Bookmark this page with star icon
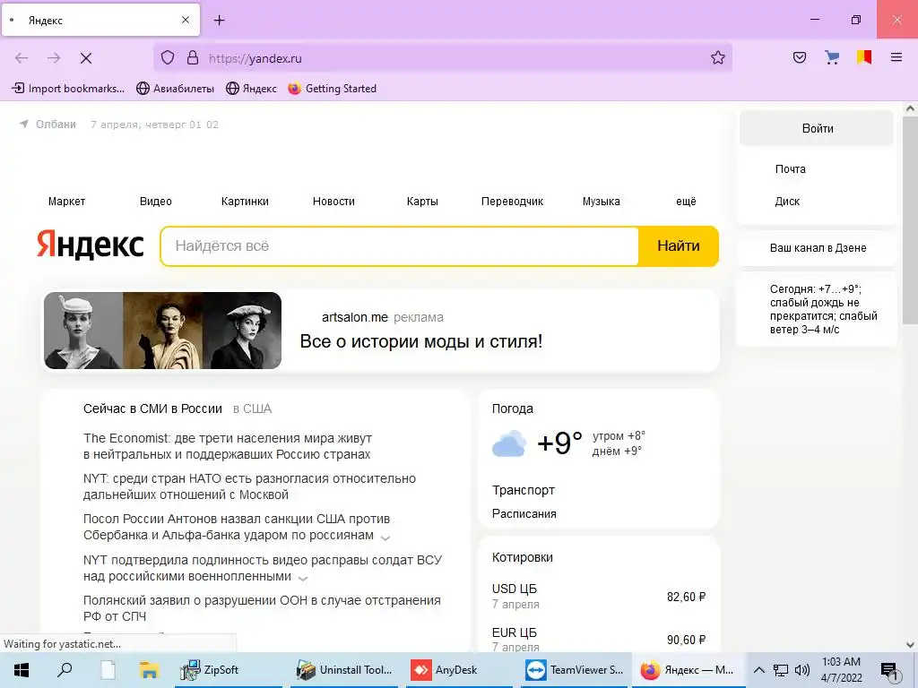The height and width of the screenshot is (688, 918). pos(718,57)
